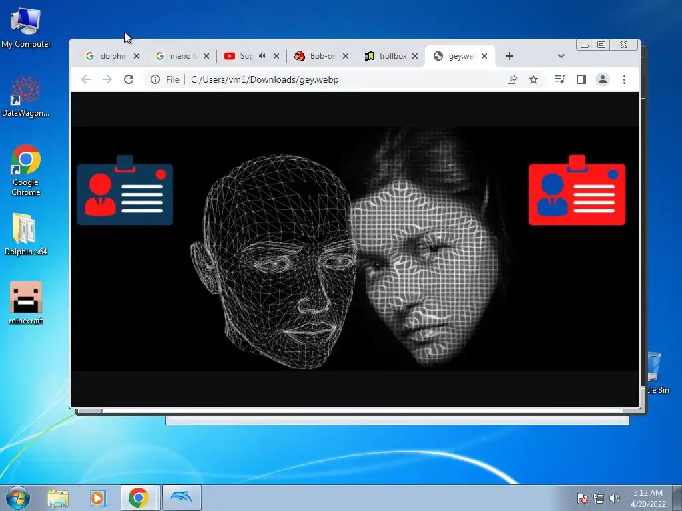This screenshot has height=511, width=682.
Task: Close the dolphin tab
Action: 137,56
